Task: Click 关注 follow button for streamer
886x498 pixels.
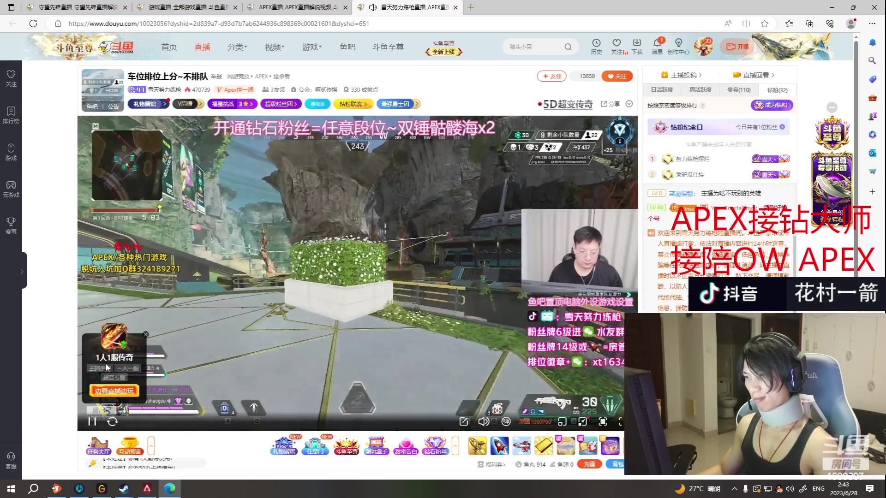Action: pyautogui.click(x=617, y=76)
